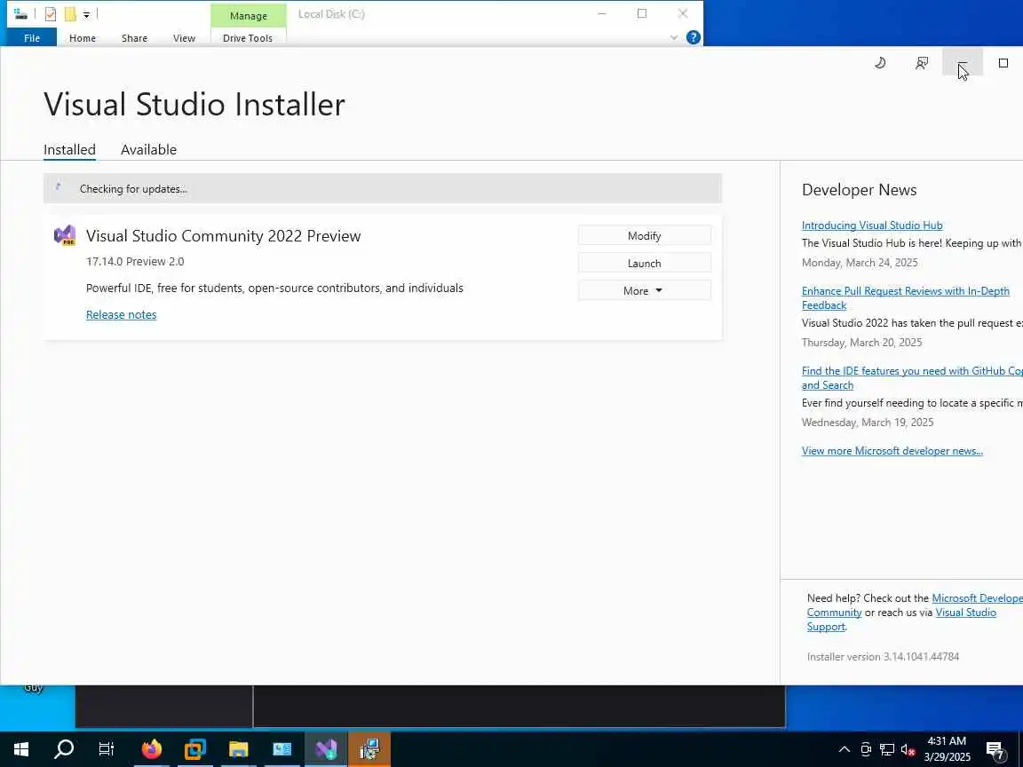Maximize the Visual Studio Installer window
1023x767 pixels.
(x=1003, y=63)
